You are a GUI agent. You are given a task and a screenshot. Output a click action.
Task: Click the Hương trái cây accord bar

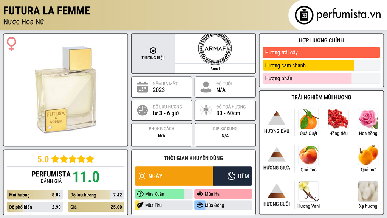tap(321, 53)
